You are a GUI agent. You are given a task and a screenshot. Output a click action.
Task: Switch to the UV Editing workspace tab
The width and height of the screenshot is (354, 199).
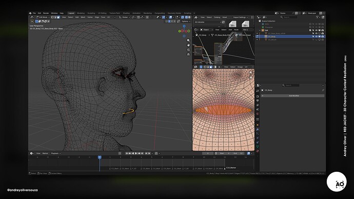coord(102,13)
